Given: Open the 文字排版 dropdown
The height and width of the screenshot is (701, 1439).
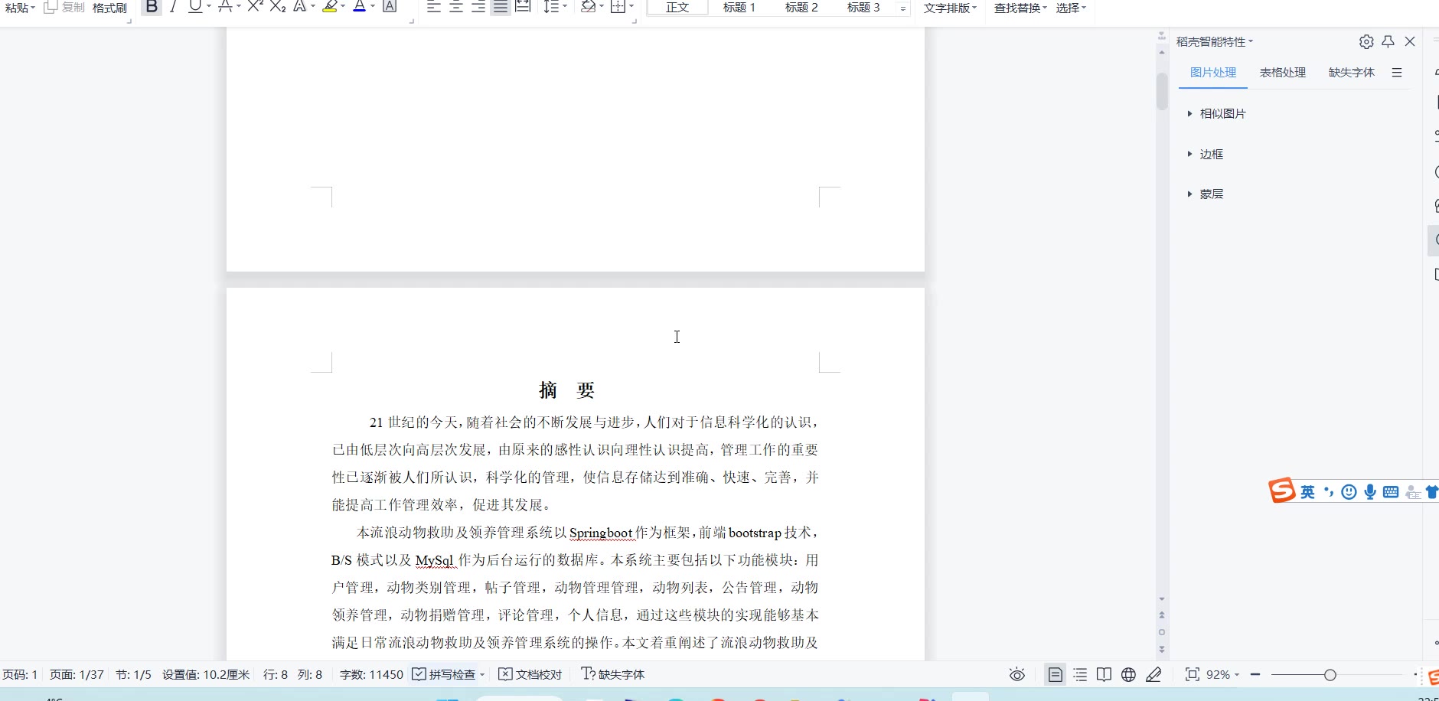Looking at the screenshot, I should pos(950,8).
